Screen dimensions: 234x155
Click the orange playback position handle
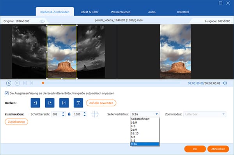(43, 83)
